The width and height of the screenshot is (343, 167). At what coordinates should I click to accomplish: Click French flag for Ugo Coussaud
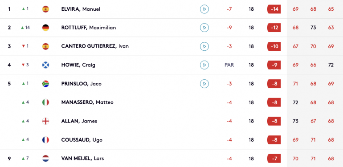pos(45,140)
